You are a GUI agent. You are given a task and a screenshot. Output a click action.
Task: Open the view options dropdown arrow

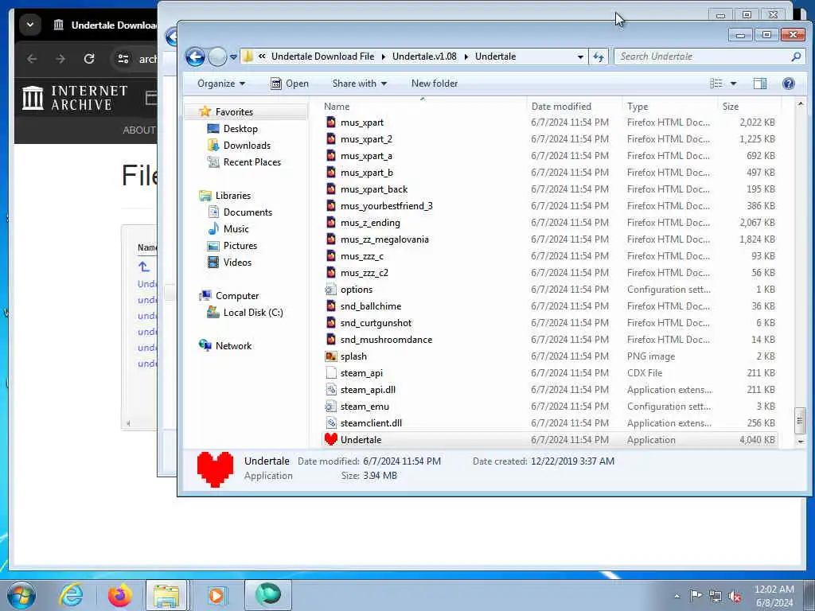[733, 84]
